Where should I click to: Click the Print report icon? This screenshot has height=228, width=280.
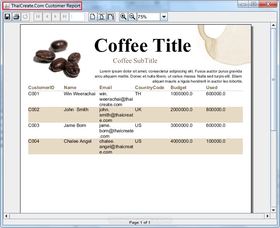pos(16,17)
